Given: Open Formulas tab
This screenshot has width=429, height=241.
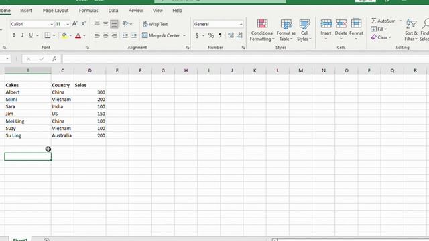Looking at the screenshot, I should 88,11.
